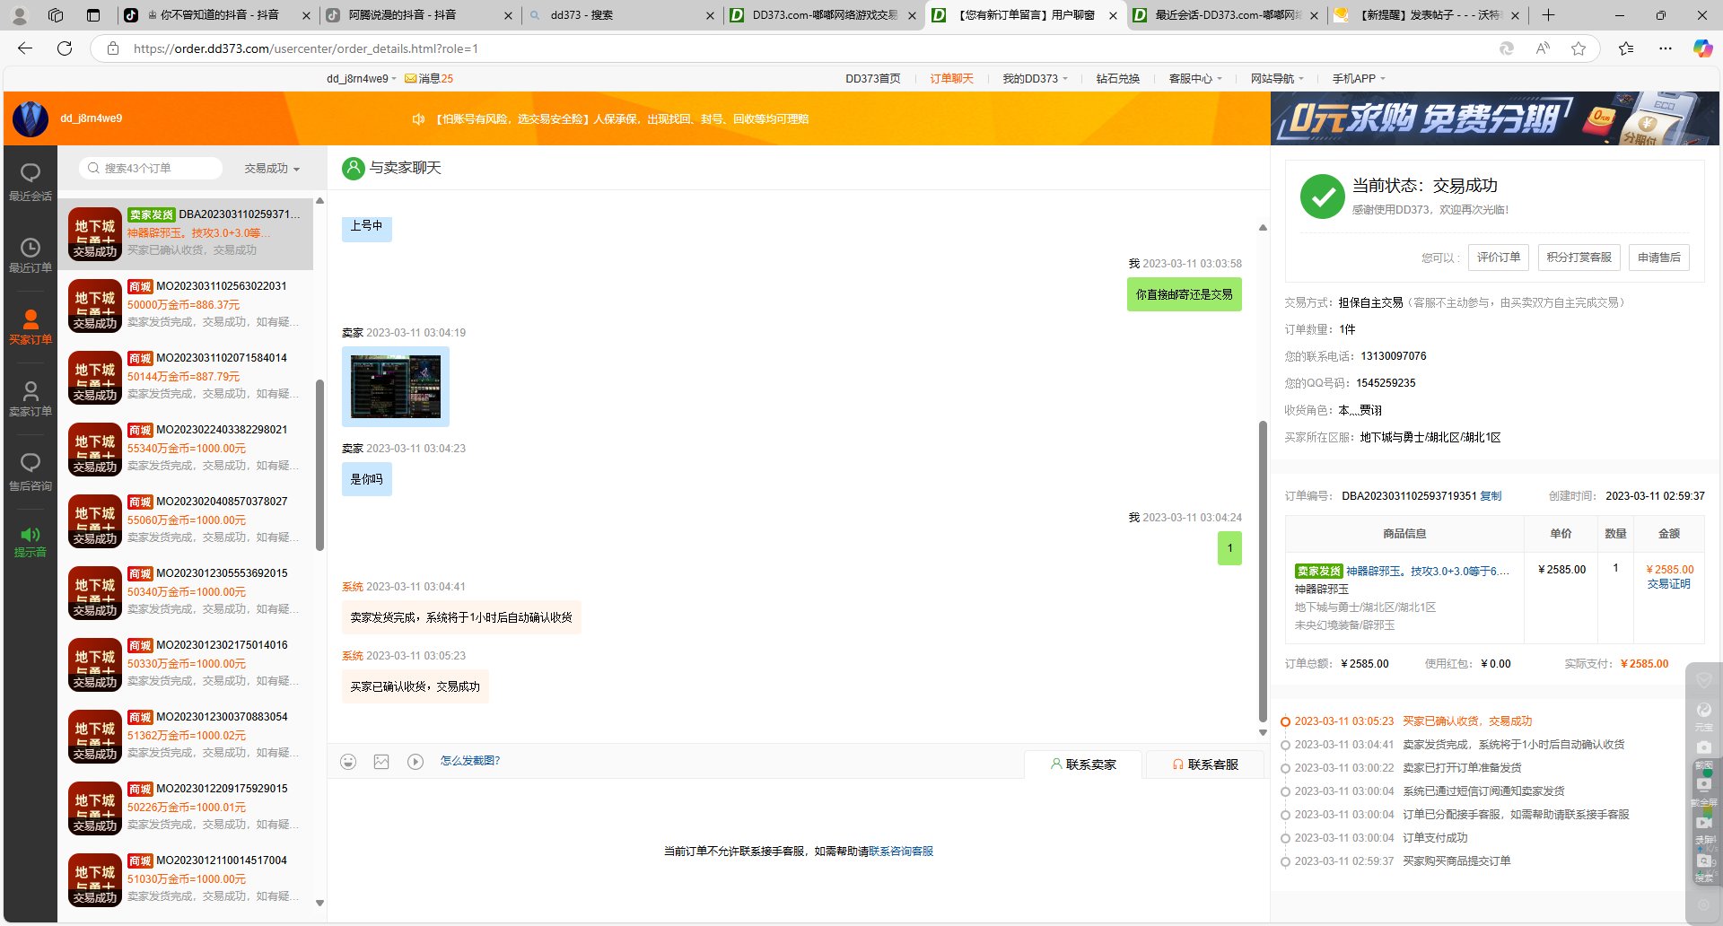
Task: Open the browser read aloud icon
Action: pos(1543,48)
